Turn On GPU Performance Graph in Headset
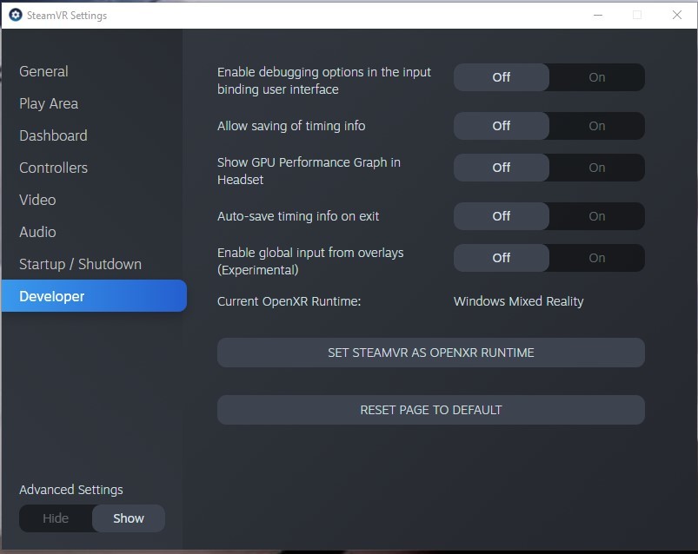698x554 pixels. tap(597, 168)
